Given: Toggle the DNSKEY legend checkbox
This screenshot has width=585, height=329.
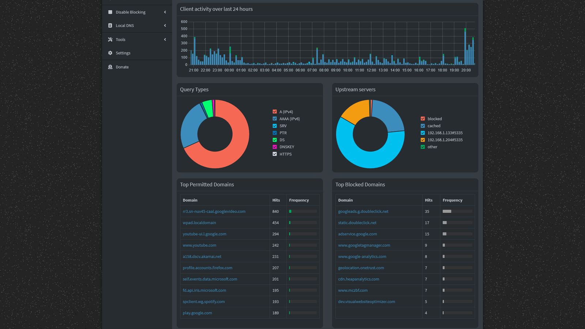Looking at the screenshot, I should coord(275,147).
